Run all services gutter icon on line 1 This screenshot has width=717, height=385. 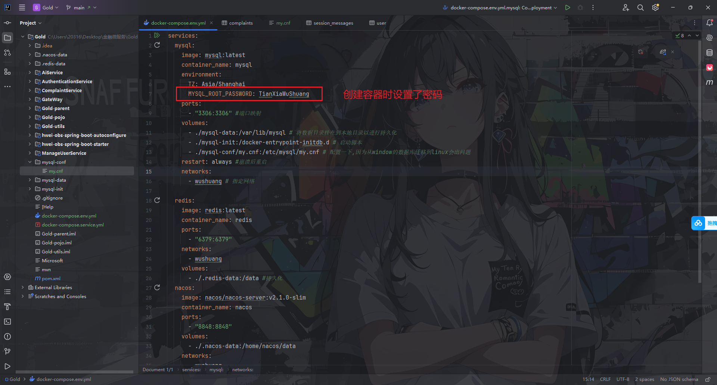click(157, 35)
